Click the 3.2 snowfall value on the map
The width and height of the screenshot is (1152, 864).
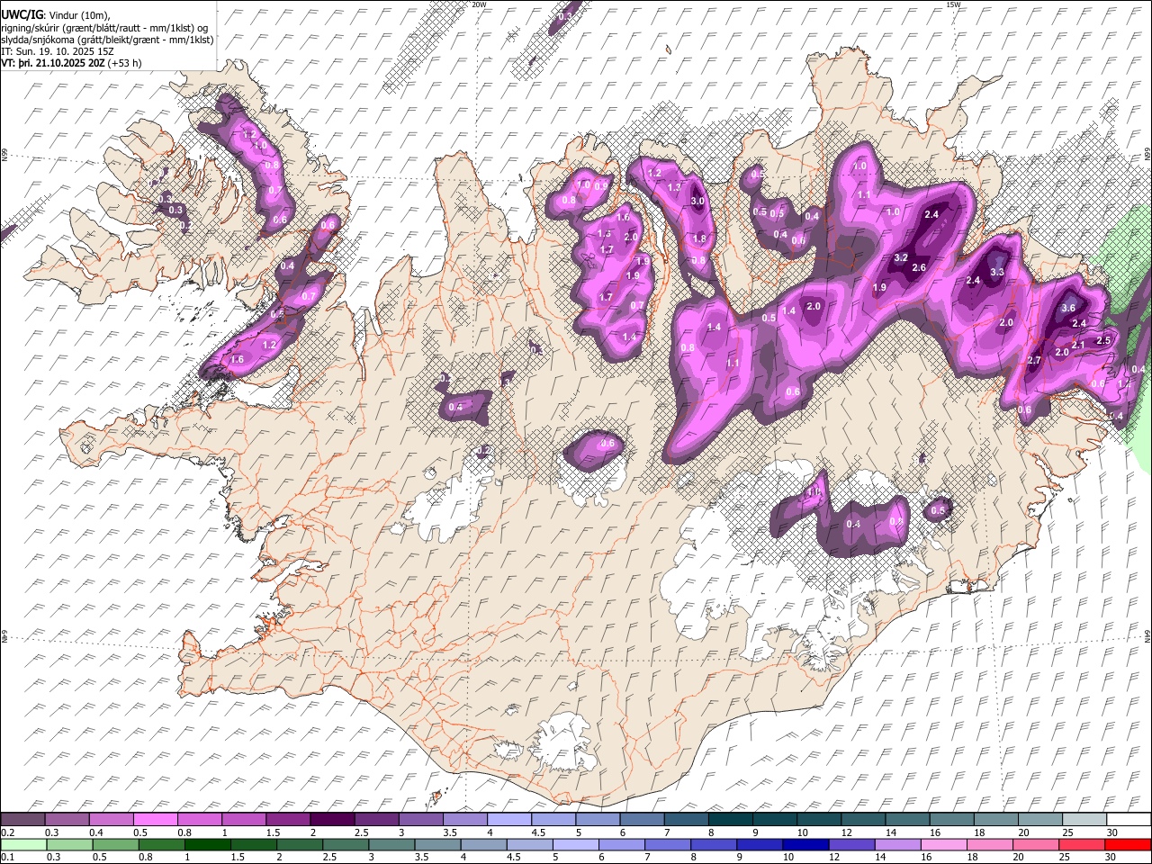point(901,257)
